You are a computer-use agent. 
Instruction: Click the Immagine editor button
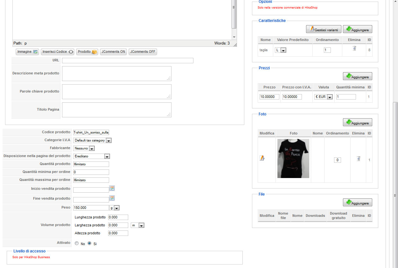click(28, 52)
